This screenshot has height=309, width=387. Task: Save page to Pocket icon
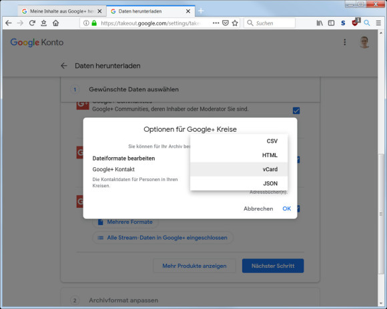click(226, 23)
